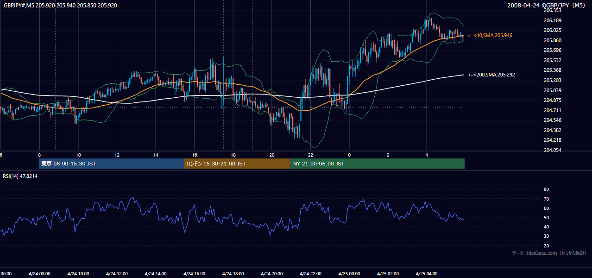Screen dimensions: 592x278
Task: Click price axis value 204.218
Action: point(552,140)
